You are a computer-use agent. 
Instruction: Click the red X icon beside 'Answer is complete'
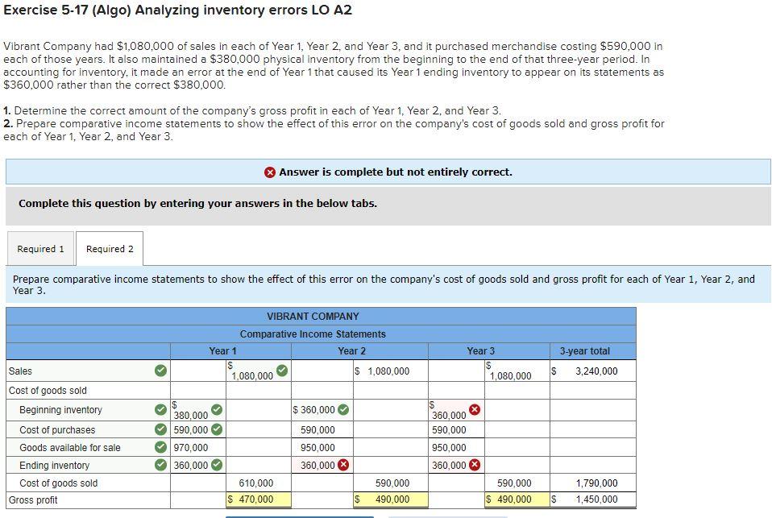click(x=270, y=172)
